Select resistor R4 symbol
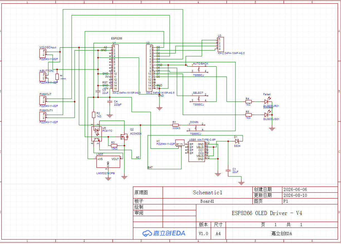This screenshot has height=244, width=341. (248, 102)
